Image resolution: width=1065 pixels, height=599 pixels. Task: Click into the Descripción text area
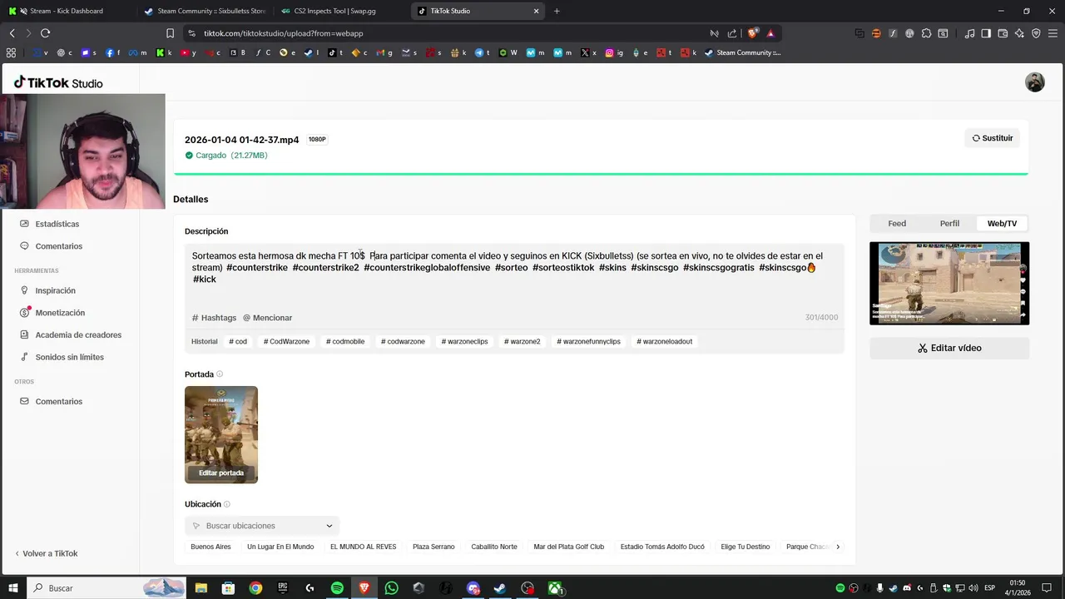click(514, 277)
